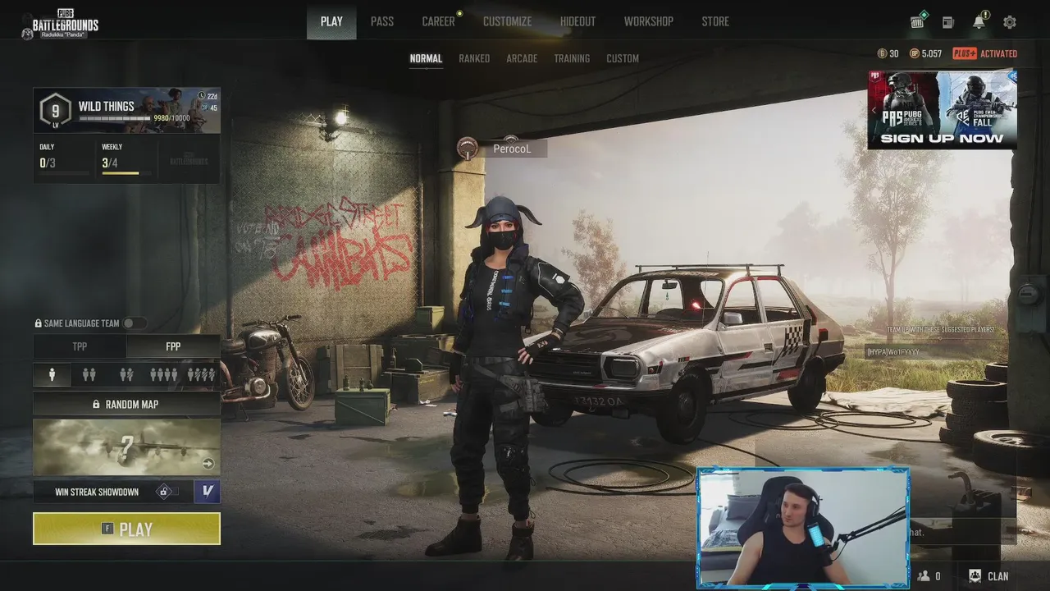This screenshot has width=1050, height=591.
Task: Click the PerocoL player name tag
Action: [x=512, y=149]
